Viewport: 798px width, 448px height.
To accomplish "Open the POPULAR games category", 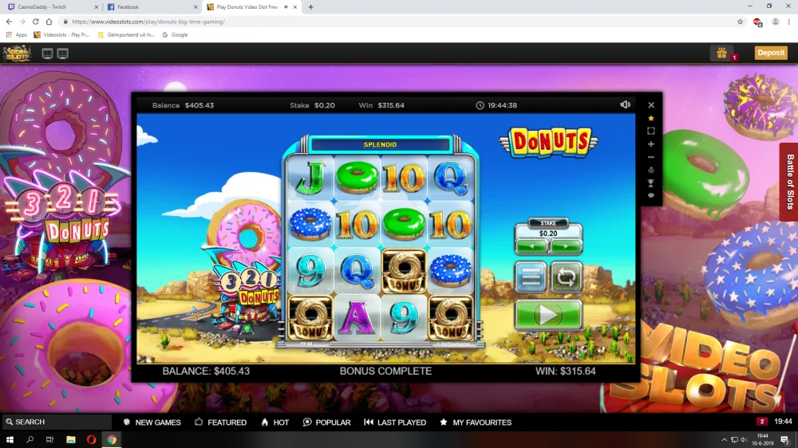I will [326, 422].
